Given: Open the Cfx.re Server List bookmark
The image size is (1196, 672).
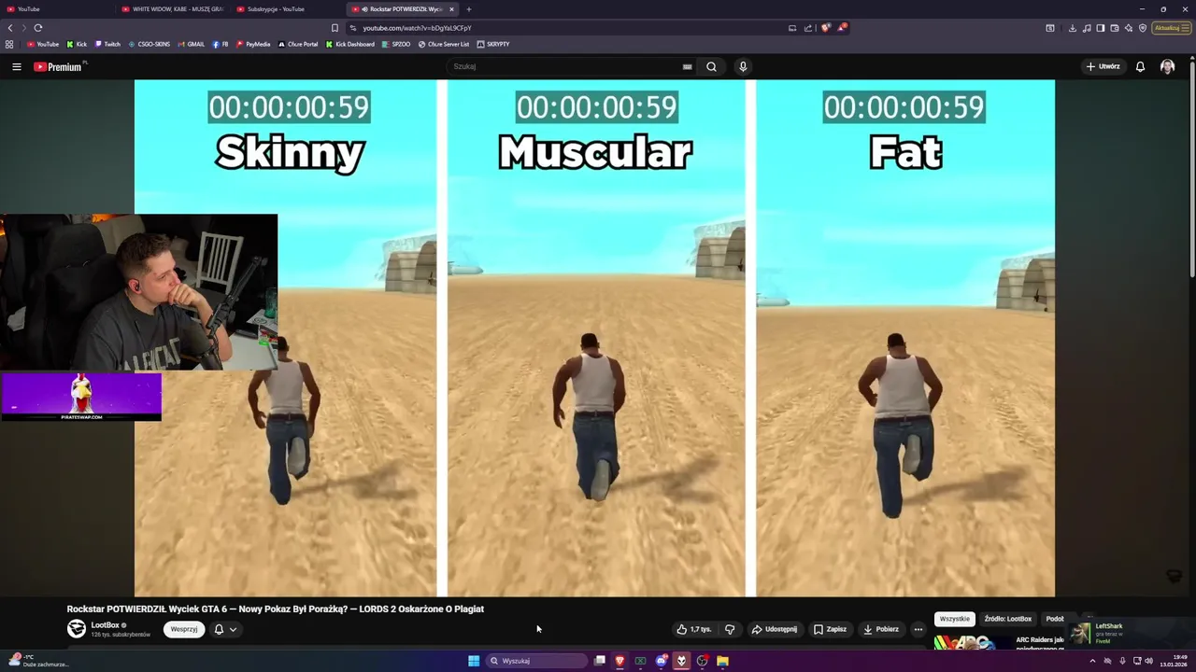Looking at the screenshot, I should 444,44.
